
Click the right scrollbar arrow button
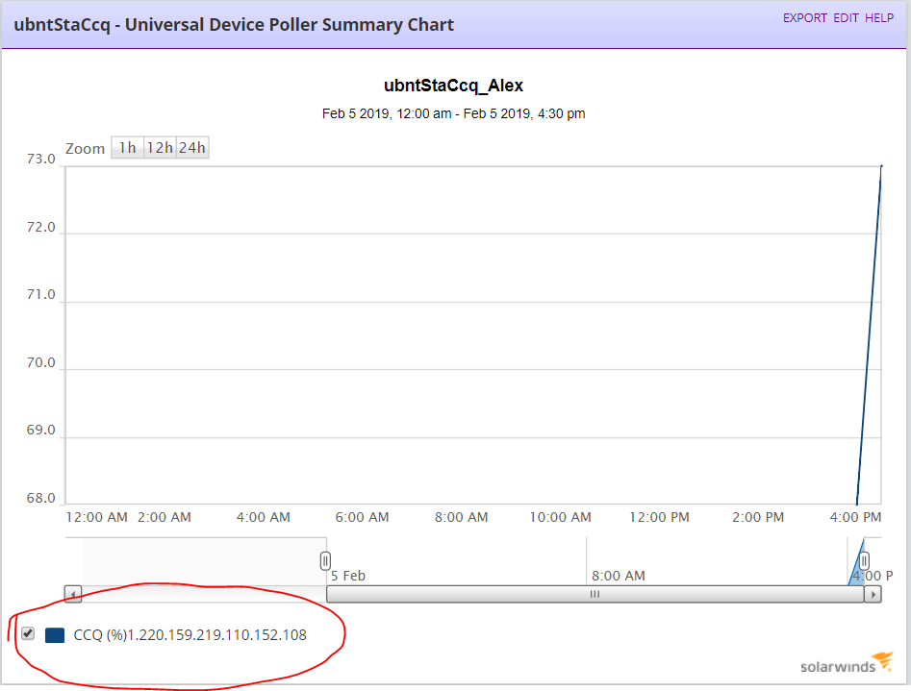tap(873, 594)
